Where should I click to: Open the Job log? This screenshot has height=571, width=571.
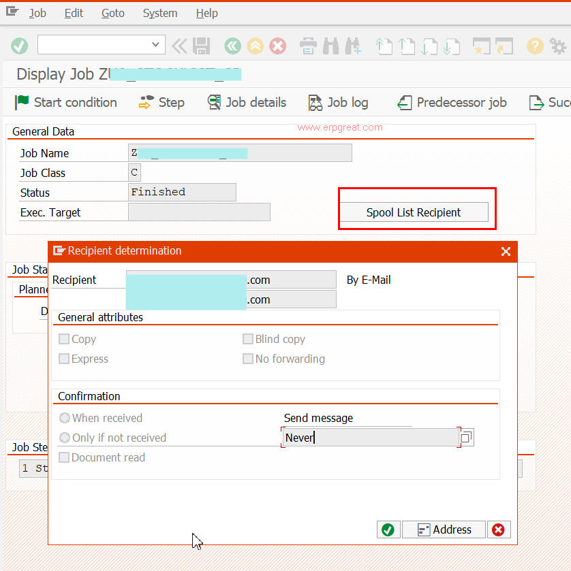pos(339,102)
